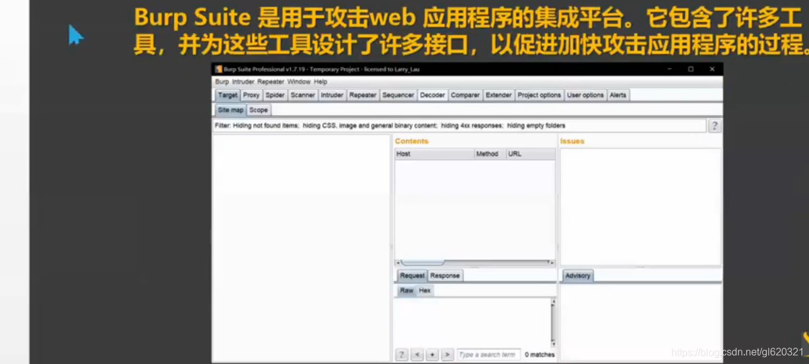Open the Burp menu
The width and height of the screenshot is (809, 364).
pyautogui.click(x=222, y=82)
